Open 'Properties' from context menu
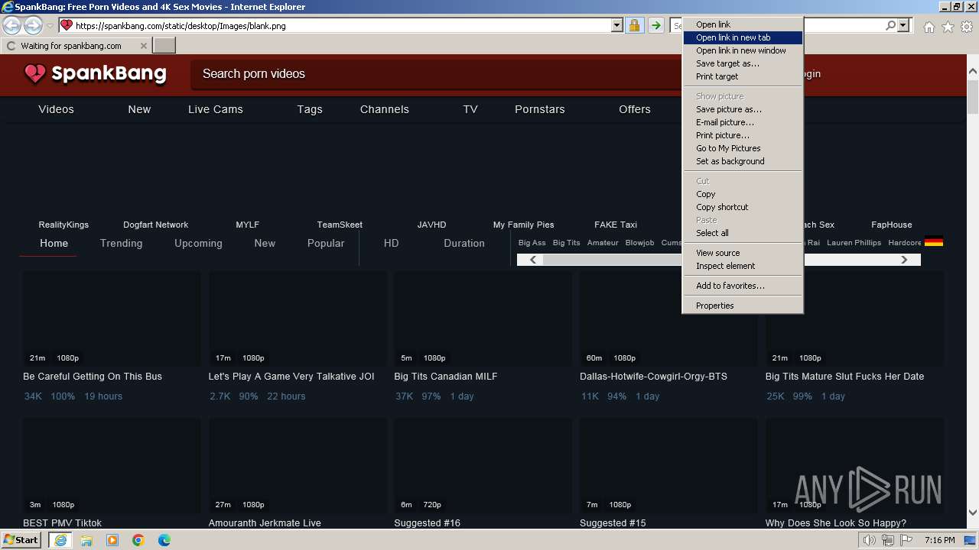This screenshot has width=979, height=550. [743, 306]
